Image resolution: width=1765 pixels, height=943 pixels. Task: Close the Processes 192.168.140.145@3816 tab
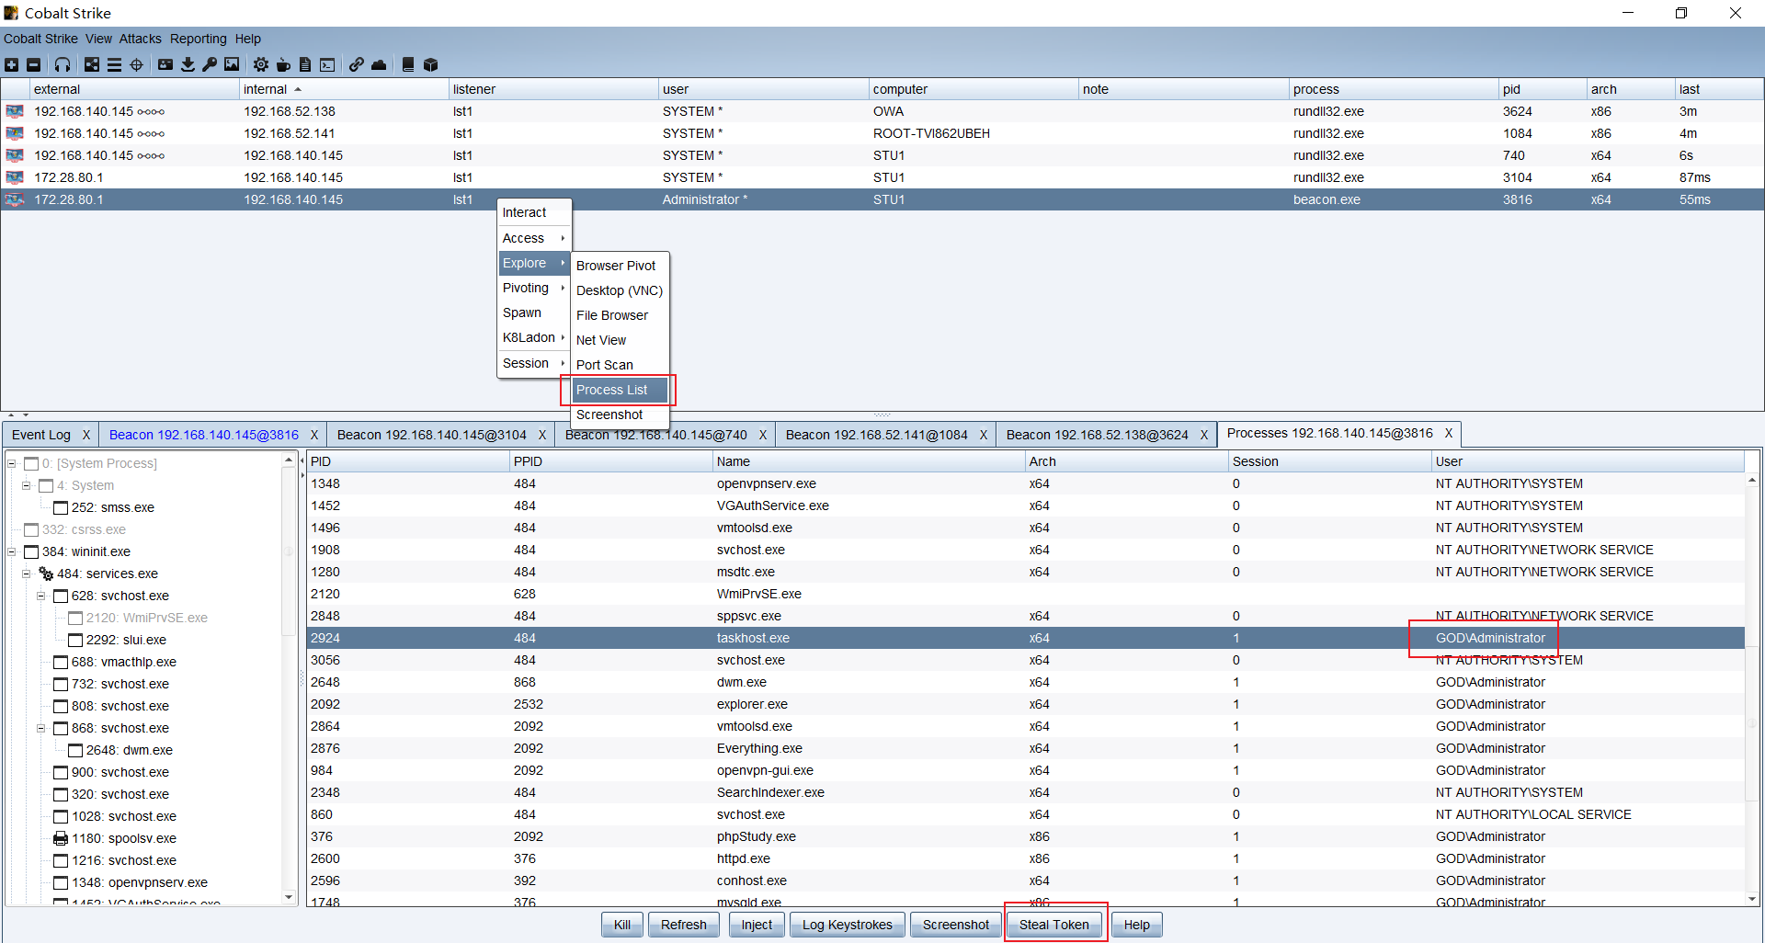click(1449, 433)
